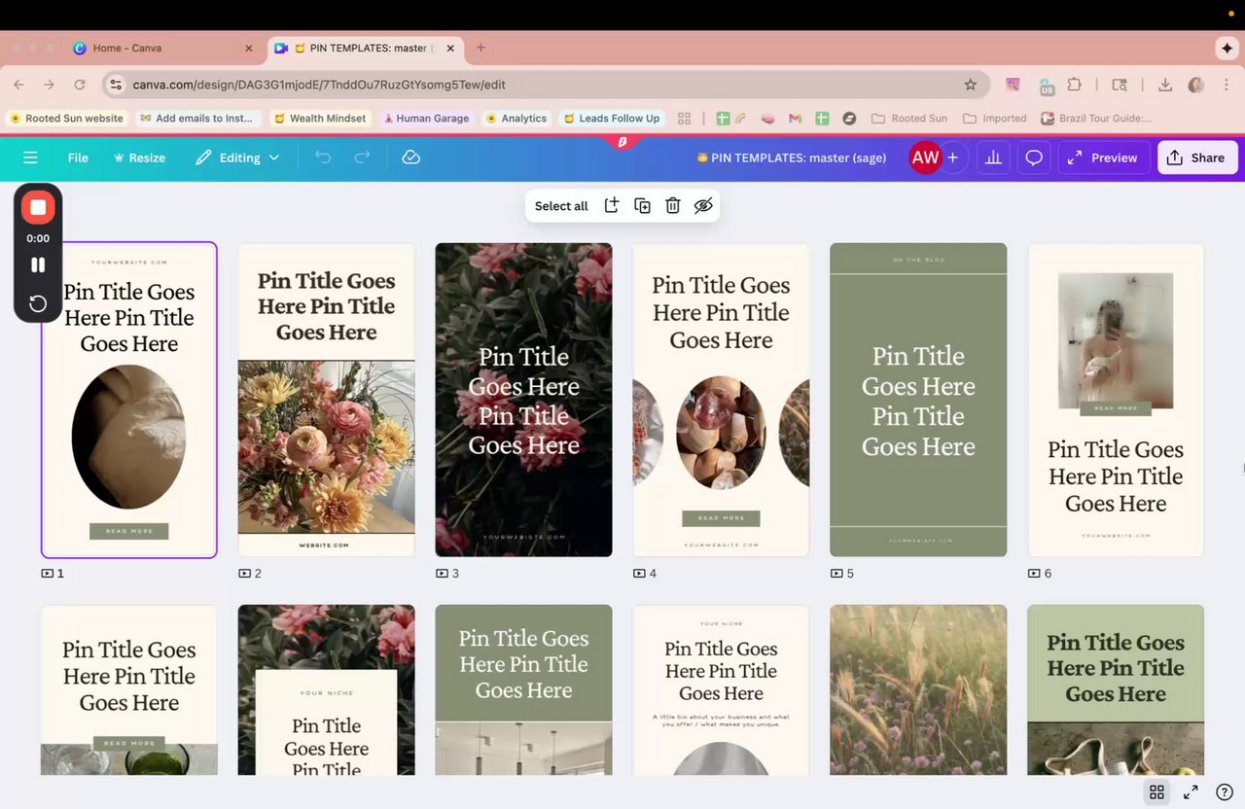
Task: Close the Home - Canva tab
Action: coord(248,48)
